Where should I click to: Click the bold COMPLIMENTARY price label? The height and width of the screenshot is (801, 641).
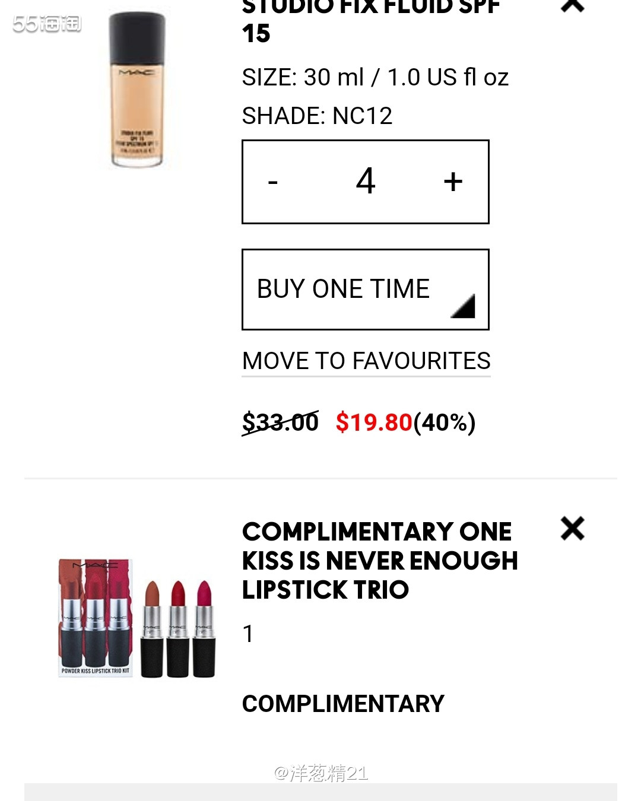coord(343,704)
